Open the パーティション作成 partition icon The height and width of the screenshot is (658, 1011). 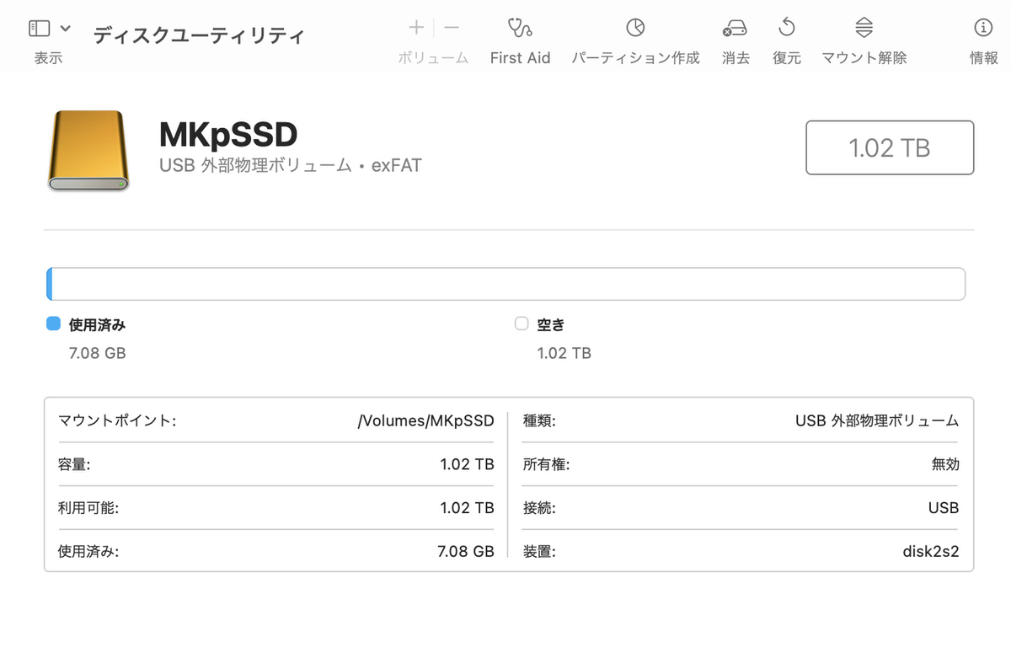[x=635, y=29]
